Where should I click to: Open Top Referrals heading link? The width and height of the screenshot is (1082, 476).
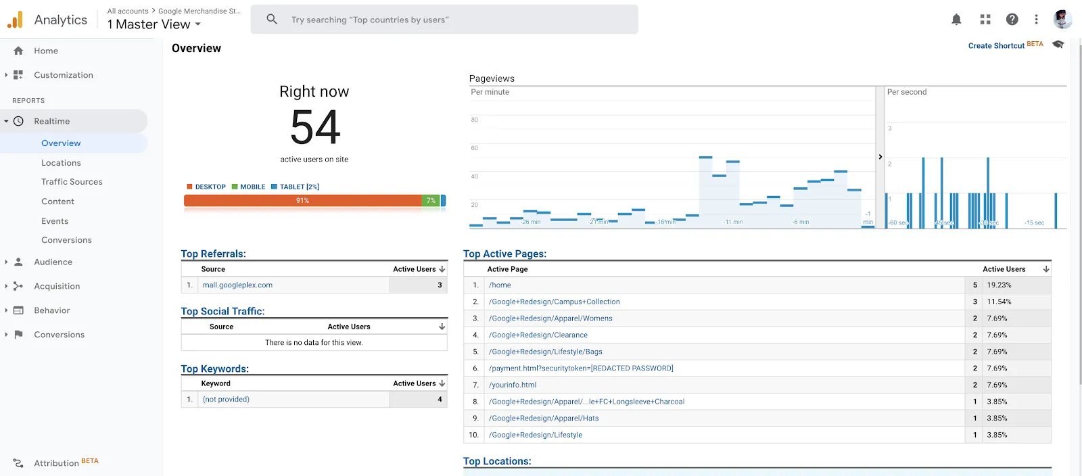click(213, 254)
